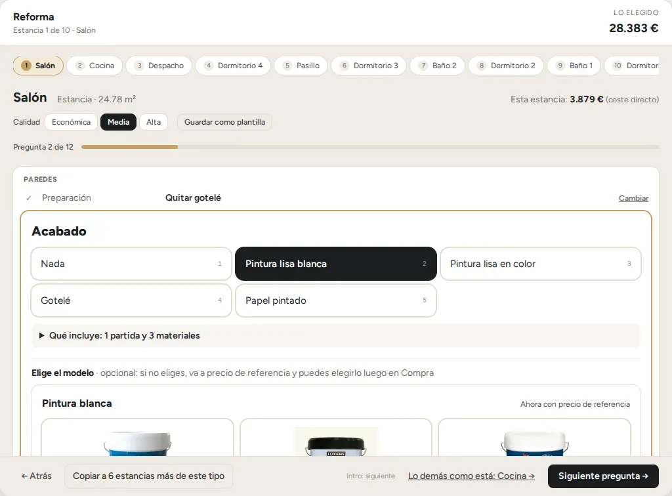This screenshot has height=496, width=672.
Task: Click the question progress bar
Action: pyautogui.click(x=370, y=147)
